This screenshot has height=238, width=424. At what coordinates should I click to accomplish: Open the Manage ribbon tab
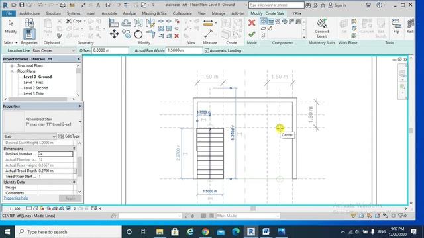pyautogui.click(x=218, y=13)
